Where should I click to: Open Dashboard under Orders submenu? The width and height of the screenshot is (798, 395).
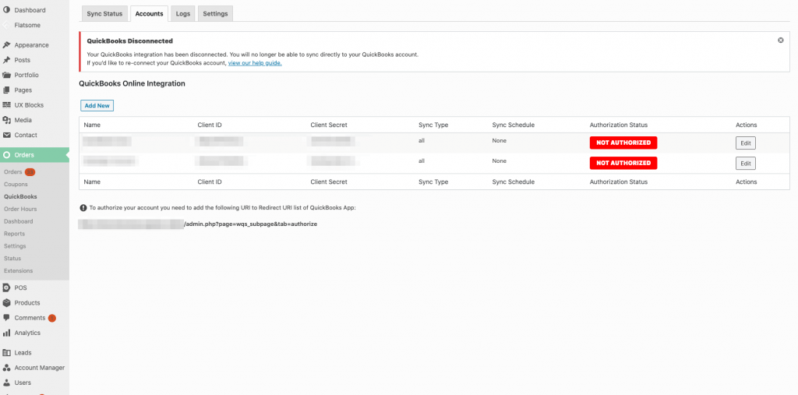pos(19,221)
